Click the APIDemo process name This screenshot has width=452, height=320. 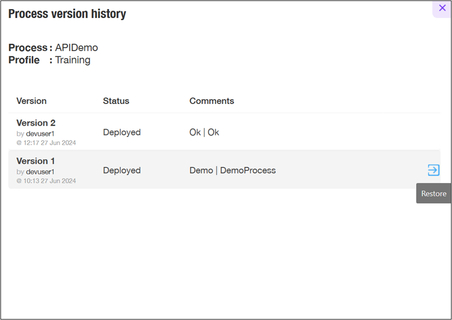click(76, 48)
